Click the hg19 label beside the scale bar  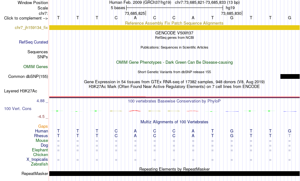coord(230,8)
